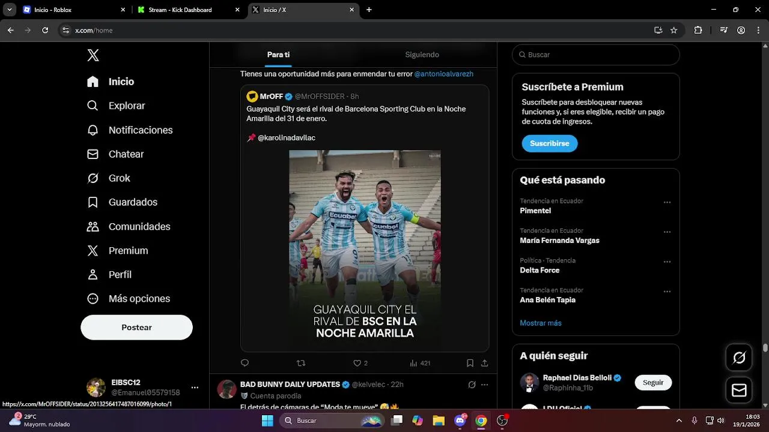Open the Guayaquil City post image
The width and height of the screenshot is (769, 432).
point(365,248)
